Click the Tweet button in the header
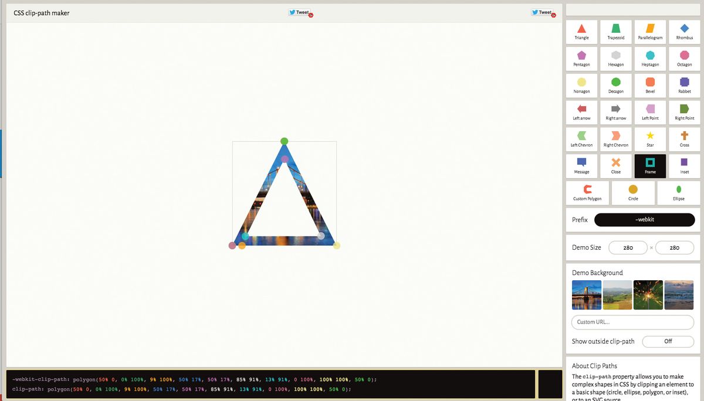704x401 pixels. (x=299, y=11)
